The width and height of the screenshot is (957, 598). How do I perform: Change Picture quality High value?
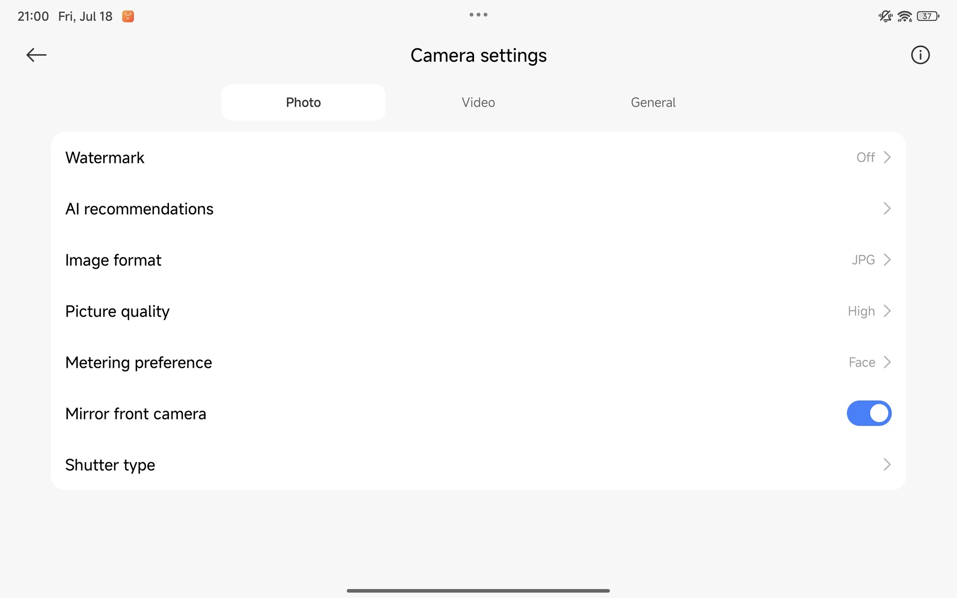[861, 311]
